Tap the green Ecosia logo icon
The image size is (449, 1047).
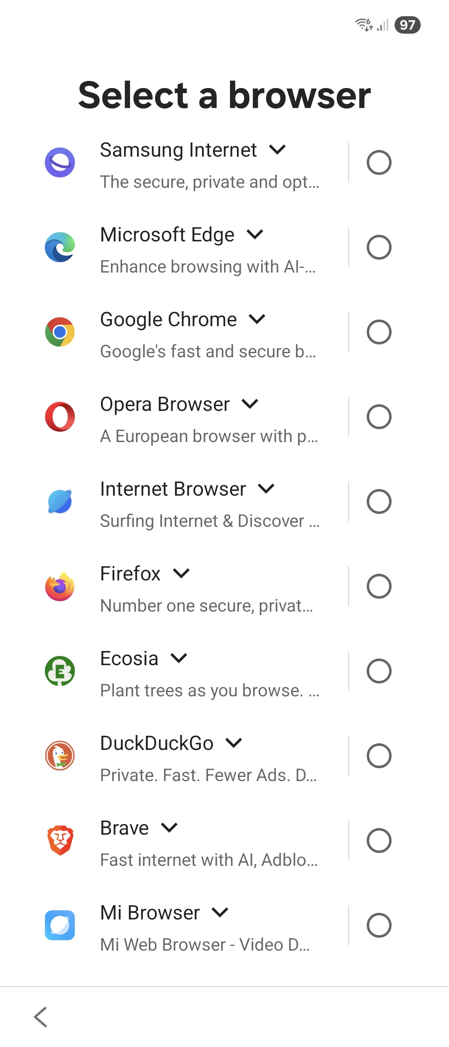click(x=60, y=671)
